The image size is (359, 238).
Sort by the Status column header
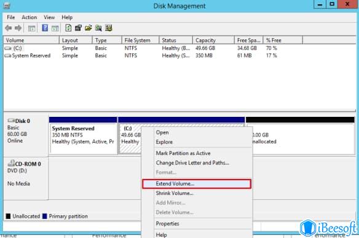pos(176,41)
